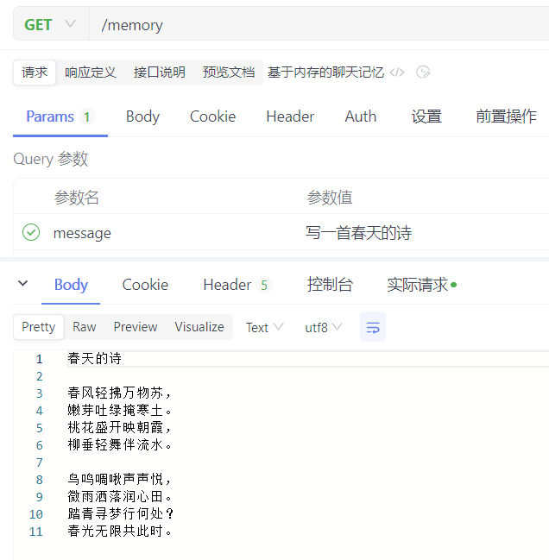Click the round icon after the code icon

click(x=423, y=72)
